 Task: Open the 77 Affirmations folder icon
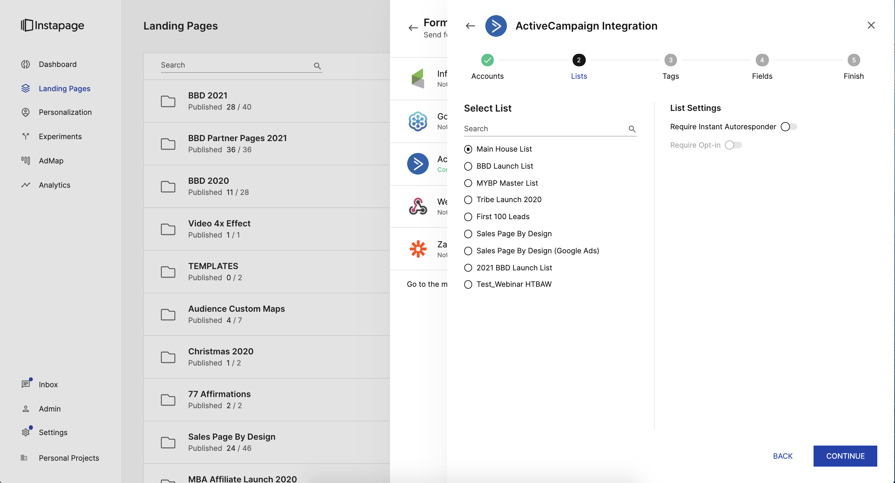pyautogui.click(x=168, y=400)
